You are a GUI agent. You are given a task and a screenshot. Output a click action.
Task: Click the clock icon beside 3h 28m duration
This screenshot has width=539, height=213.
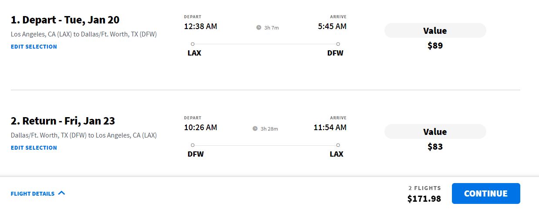tap(255, 129)
